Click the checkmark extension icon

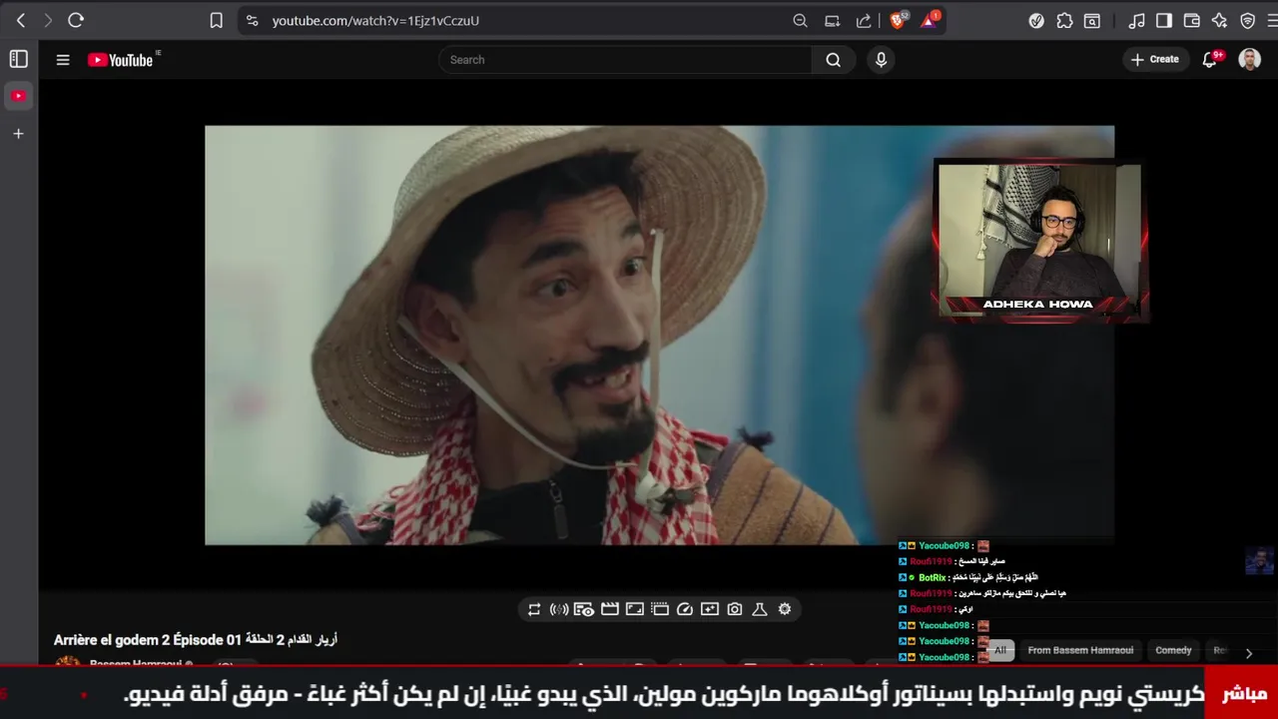(x=1036, y=20)
